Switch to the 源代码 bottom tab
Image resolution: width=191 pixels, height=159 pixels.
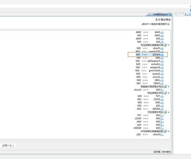[157, 152]
